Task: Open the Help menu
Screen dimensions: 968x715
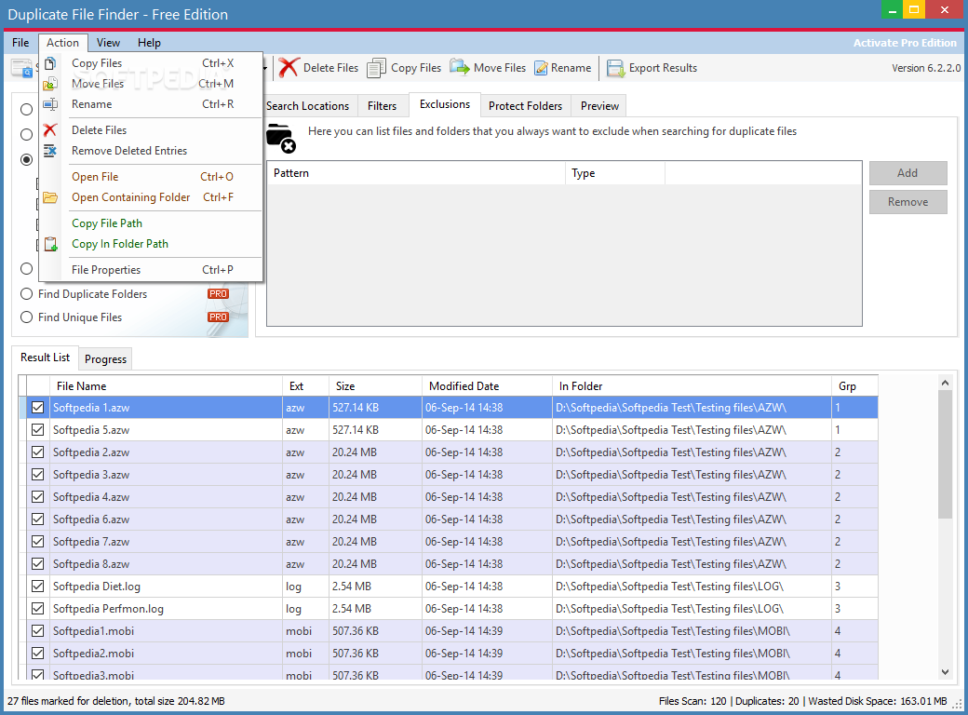Action: tap(149, 43)
